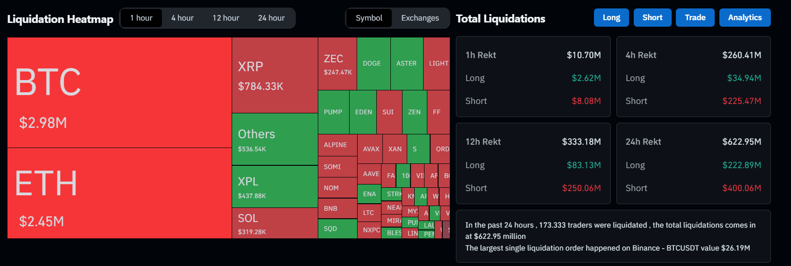Click the 24h Rekt summary card
Screen dimensions: 791x266
click(693, 163)
